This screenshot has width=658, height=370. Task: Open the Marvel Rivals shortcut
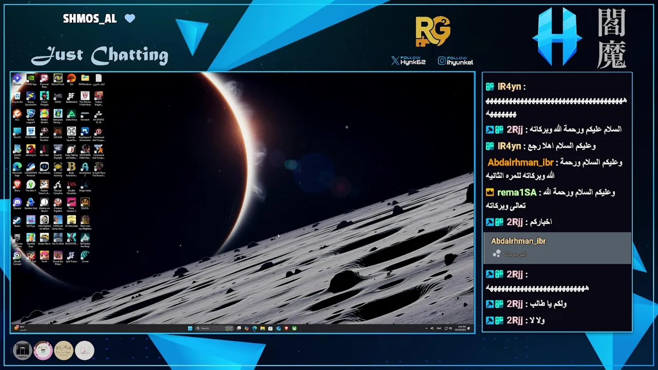(x=58, y=80)
